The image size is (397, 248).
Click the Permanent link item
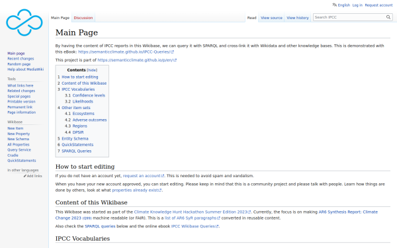pyautogui.click(x=20, y=107)
